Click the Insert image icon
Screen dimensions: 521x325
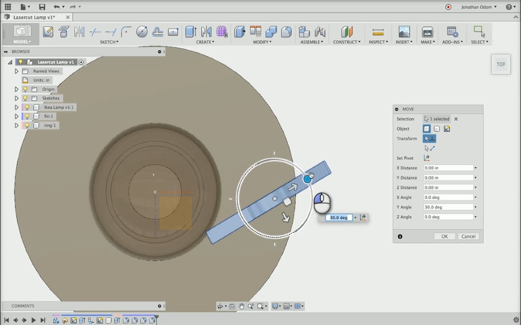coord(404,32)
